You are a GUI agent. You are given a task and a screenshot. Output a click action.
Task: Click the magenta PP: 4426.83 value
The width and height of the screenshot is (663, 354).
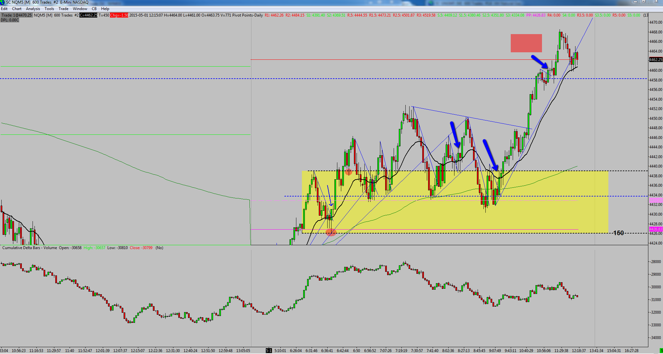(536, 15)
